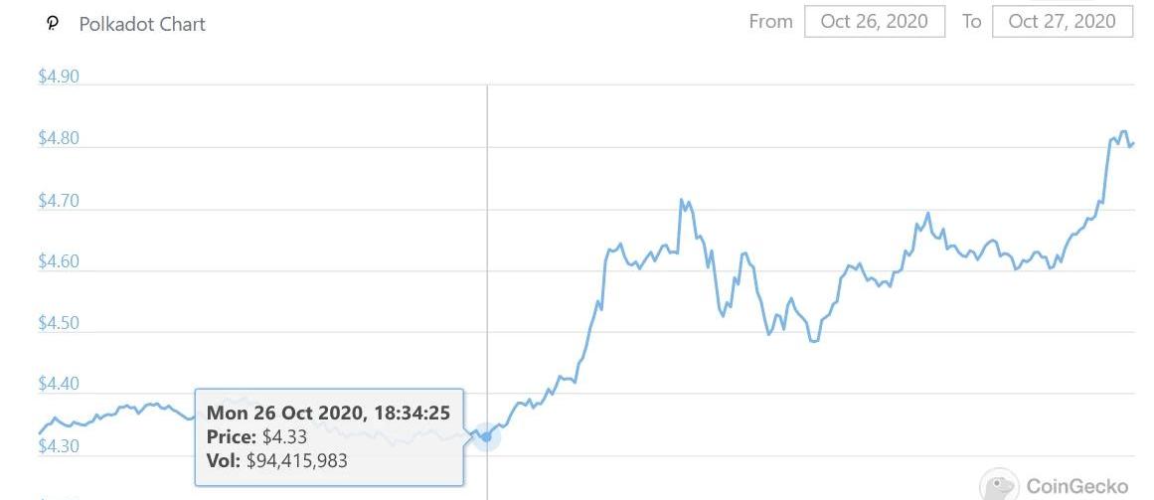Select the $4.80 y-axis label
The width and height of the screenshot is (1154, 500).
coord(59,139)
